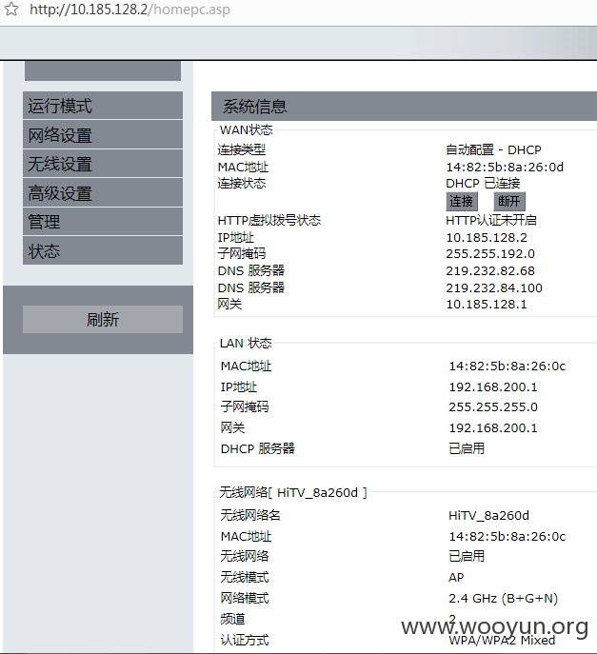The image size is (597, 654).
Task: Select wireless network name HiTV_8a260d value
Action: [x=489, y=516]
